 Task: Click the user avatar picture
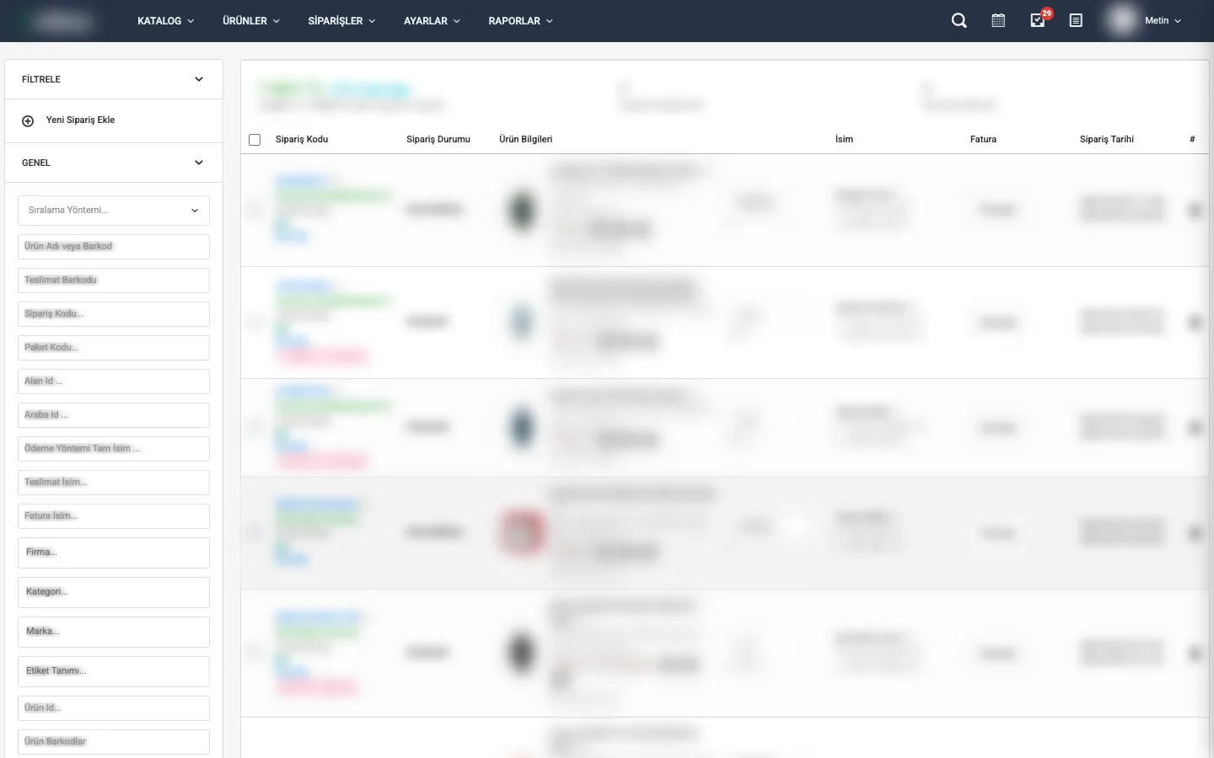(x=1122, y=21)
